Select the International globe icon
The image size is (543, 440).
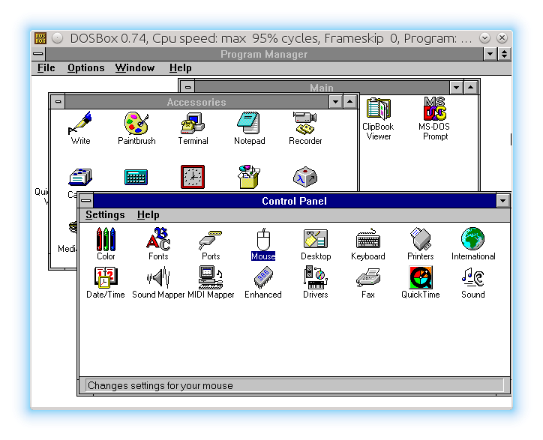[x=473, y=244]
